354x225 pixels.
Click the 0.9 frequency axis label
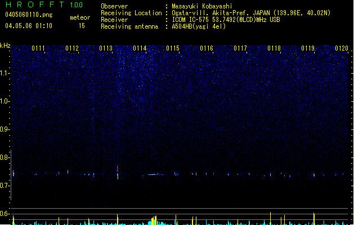pos(5,129)
